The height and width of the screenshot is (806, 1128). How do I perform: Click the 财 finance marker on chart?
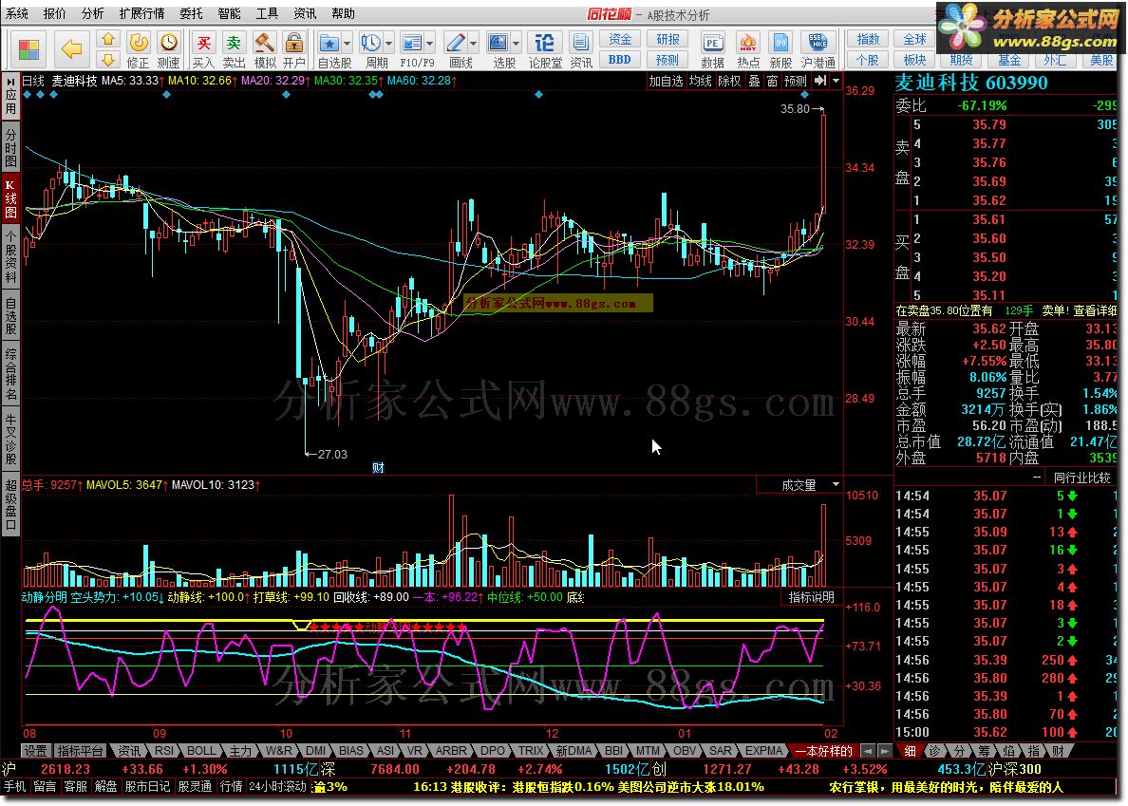pyautogui.click(x=379, y=467)
